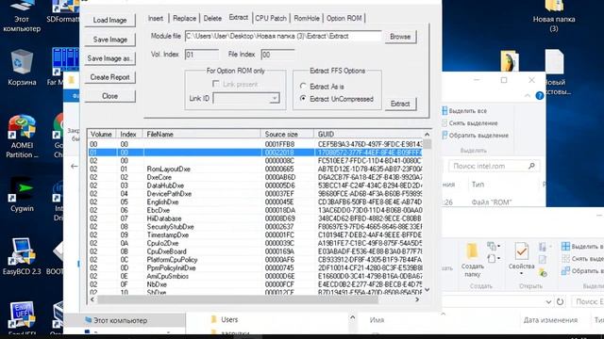
Task: Select the HiiDatabase row
Action: pyautogui.click(x=255, y=218)
